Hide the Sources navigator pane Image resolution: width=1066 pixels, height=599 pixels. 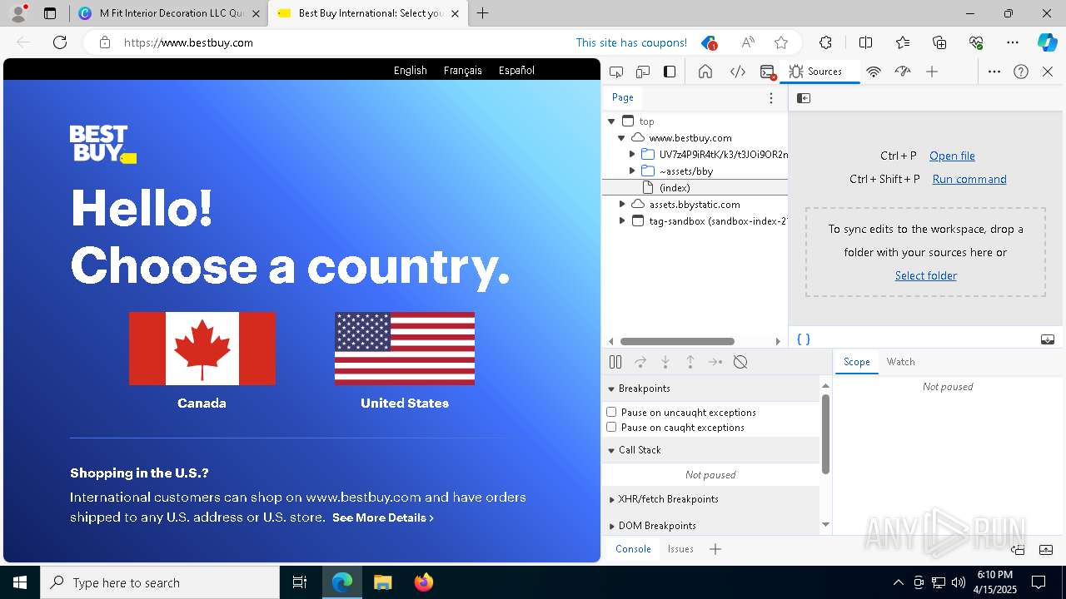[804, 98]
